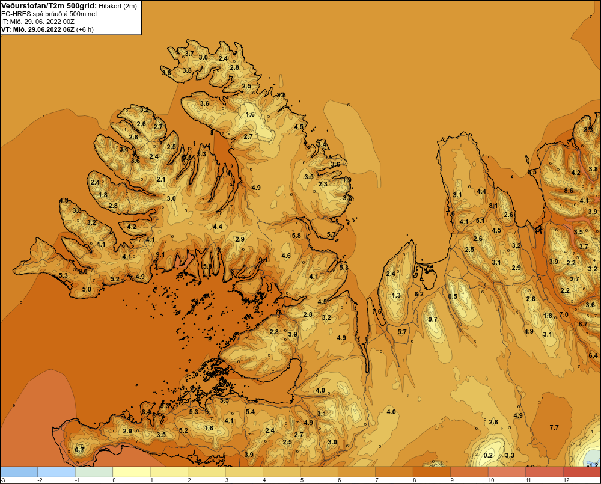Click the 6.2 temperature value on map

[419, 294]
